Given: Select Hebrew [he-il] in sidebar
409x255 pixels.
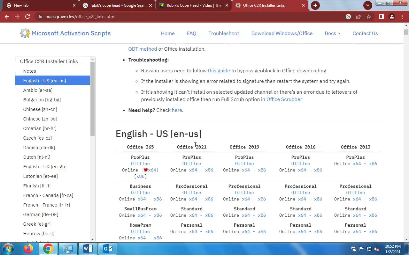Looking at the screenshot, I should click(x=52, y=234).
